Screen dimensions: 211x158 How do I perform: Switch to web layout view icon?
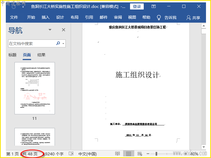click(x=140, y=154)
